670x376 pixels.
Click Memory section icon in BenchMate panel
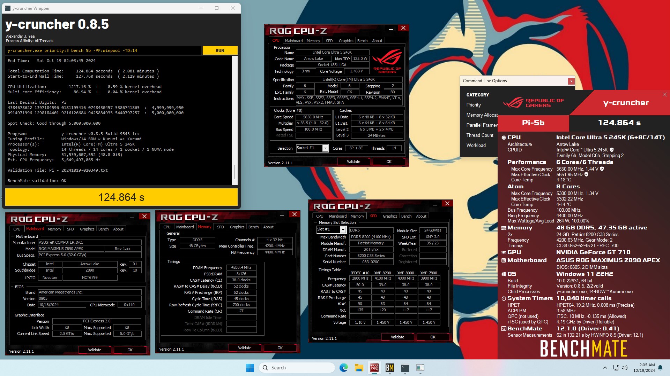[x=504, y=228]
